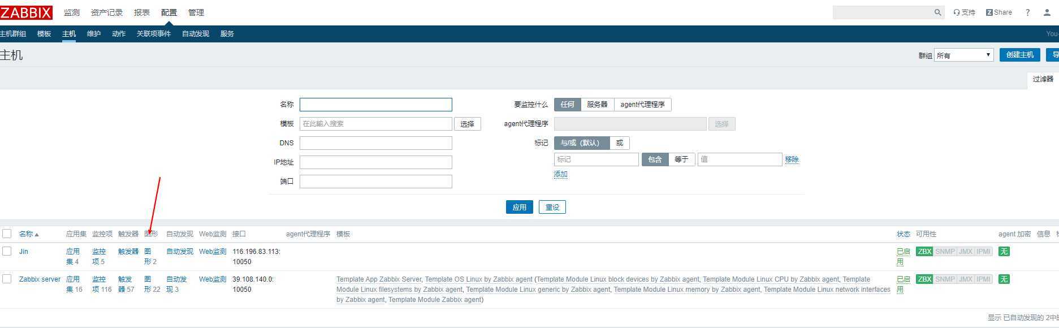The width and height of the screenshot is (1059, 328).
Task: Select '等于' tag operator
Action: pos(681,159)
